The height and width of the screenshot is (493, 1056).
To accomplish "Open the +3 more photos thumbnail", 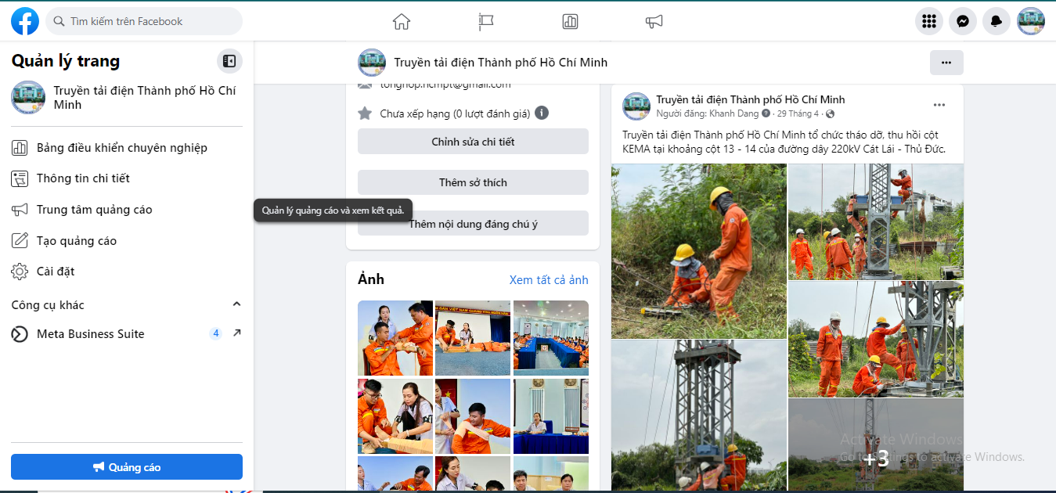I will pyautogui.click(x=876, y=444).
